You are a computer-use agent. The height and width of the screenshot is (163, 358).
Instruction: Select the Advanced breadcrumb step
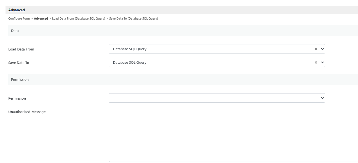[41, 19]
